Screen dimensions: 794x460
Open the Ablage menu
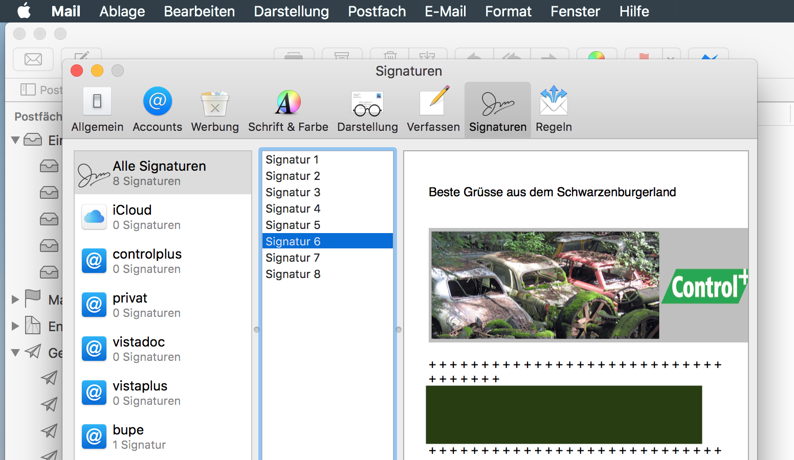point(122,11)
